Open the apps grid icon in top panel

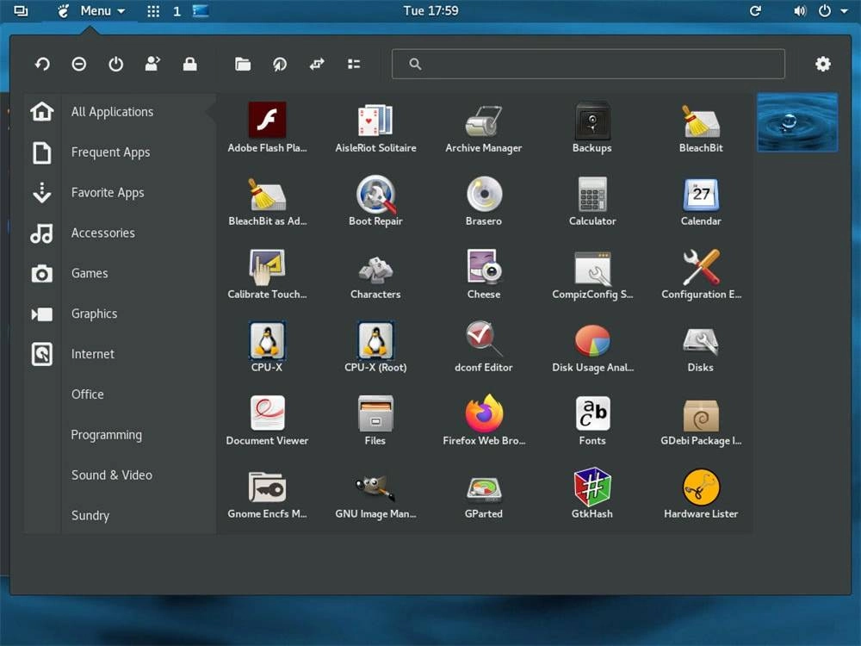pyautogui.click(x=153, y=11)
